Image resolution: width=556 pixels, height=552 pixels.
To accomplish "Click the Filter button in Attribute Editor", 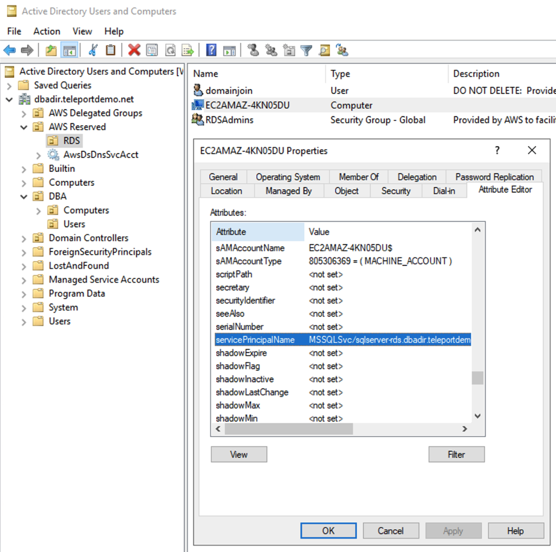I will 456,455.
